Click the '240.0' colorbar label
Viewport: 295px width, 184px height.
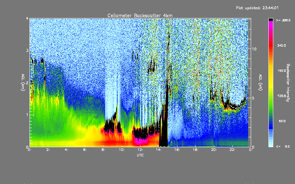point(282,45)
